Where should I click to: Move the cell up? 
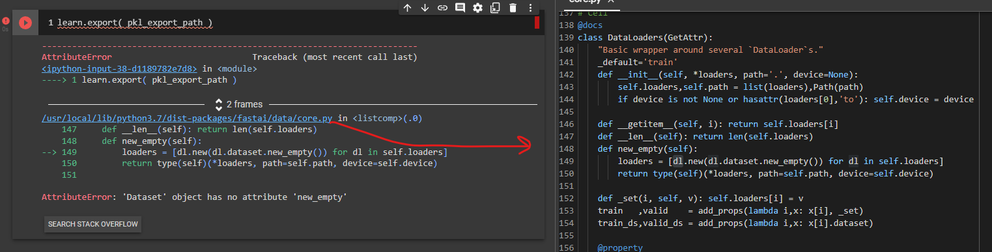pyautogui.click(x=407, y=8)
